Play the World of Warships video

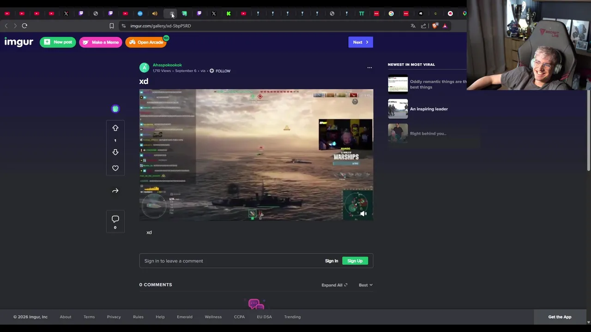click(256, 154)
